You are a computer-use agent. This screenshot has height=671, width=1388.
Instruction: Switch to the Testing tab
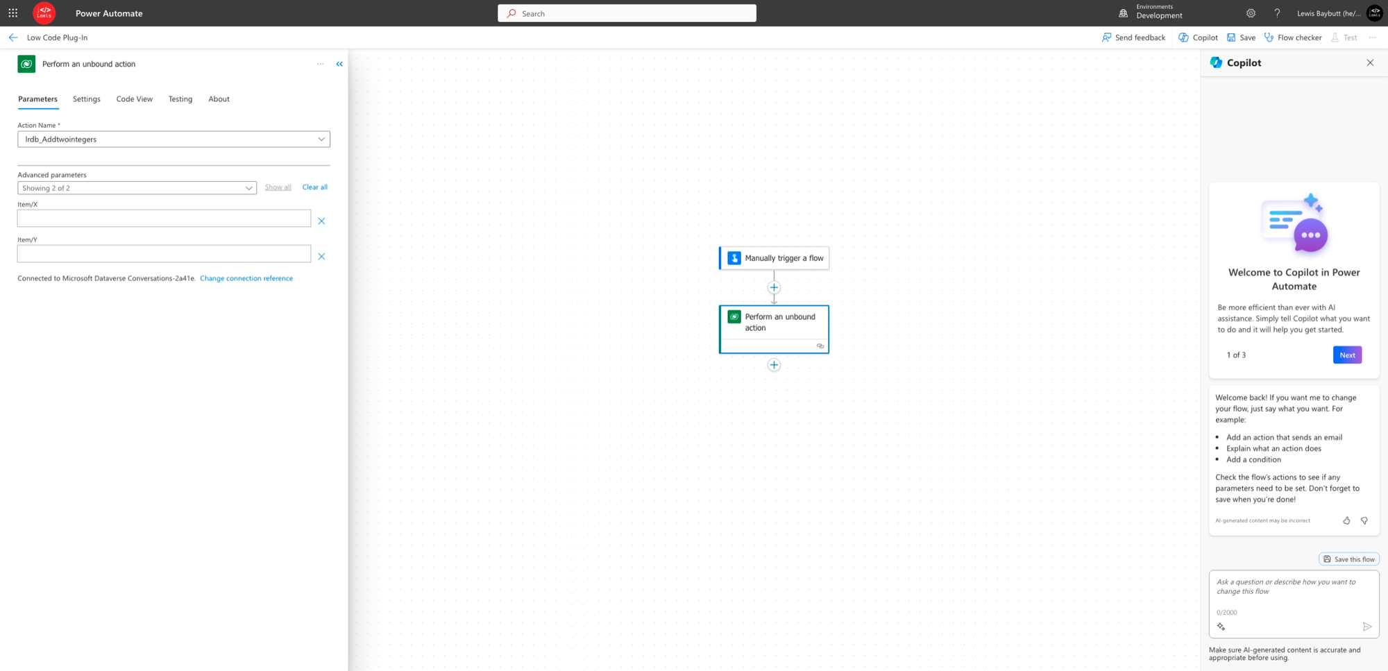(x=180, y=99)
